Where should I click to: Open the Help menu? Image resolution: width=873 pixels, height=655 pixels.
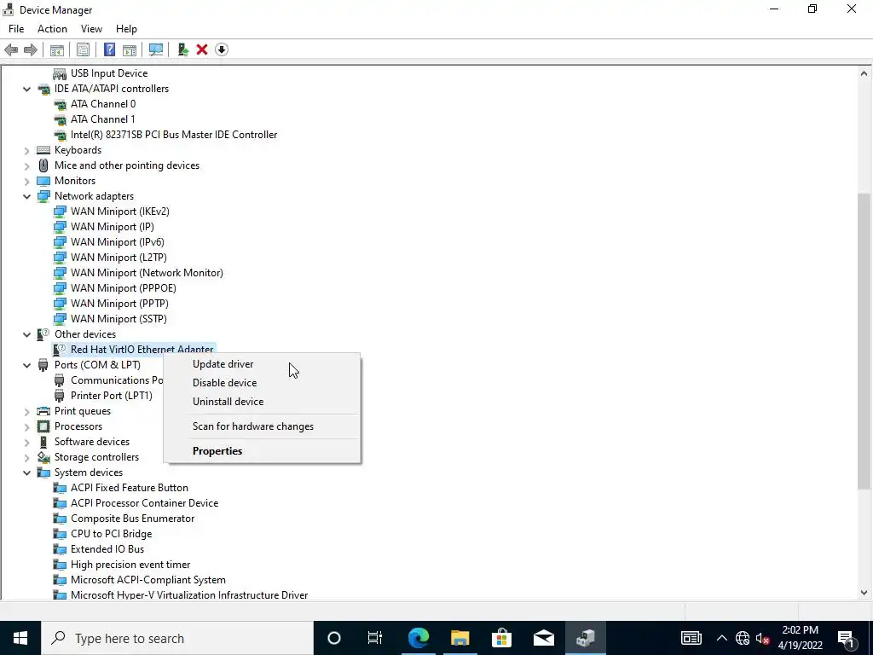coord(126,29)
